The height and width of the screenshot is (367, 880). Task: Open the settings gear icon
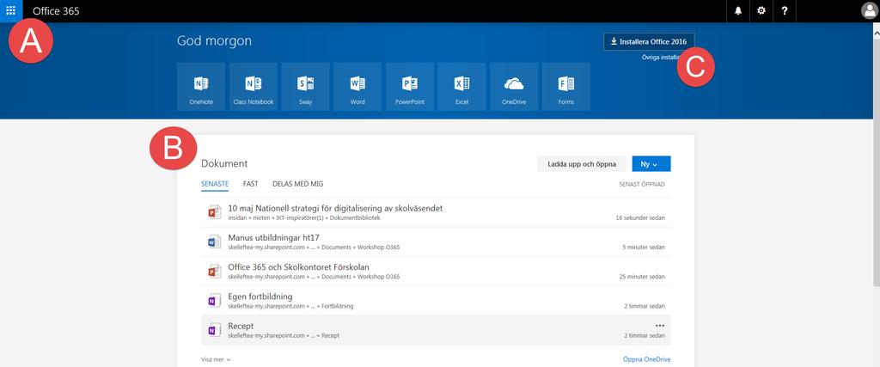761,10
